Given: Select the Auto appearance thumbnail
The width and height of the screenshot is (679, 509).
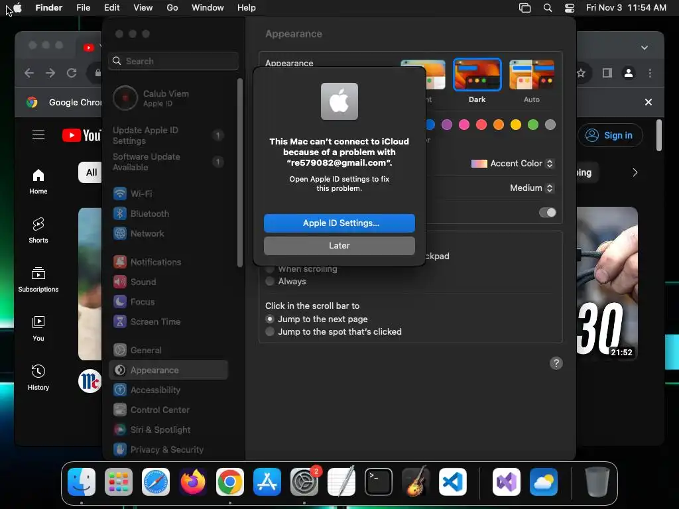Looking at the screenshot, I should click(531, 75).
